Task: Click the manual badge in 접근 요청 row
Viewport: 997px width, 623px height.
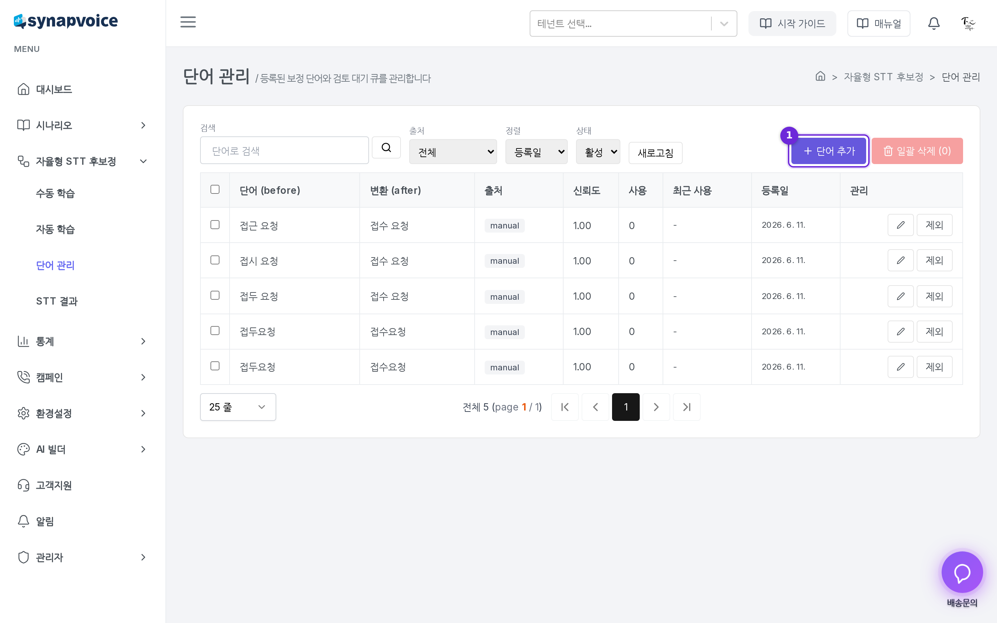Action: tap(504, 225)
